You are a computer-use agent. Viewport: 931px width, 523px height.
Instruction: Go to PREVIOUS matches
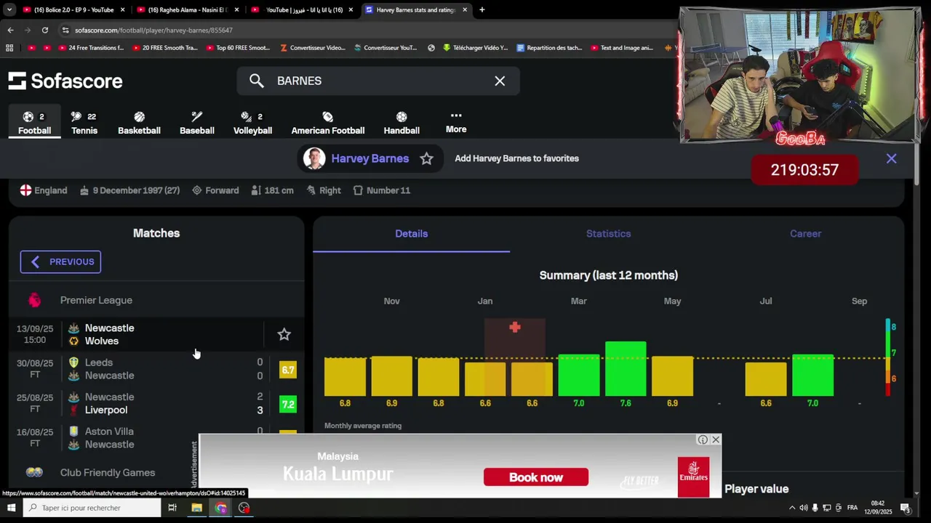pos(60,261)
